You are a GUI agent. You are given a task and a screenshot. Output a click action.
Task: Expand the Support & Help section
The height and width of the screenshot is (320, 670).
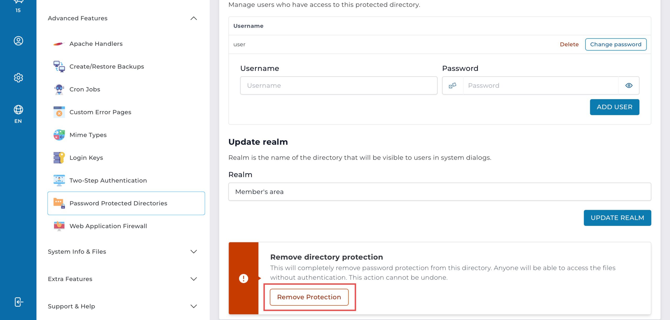[x=193, y=306]
